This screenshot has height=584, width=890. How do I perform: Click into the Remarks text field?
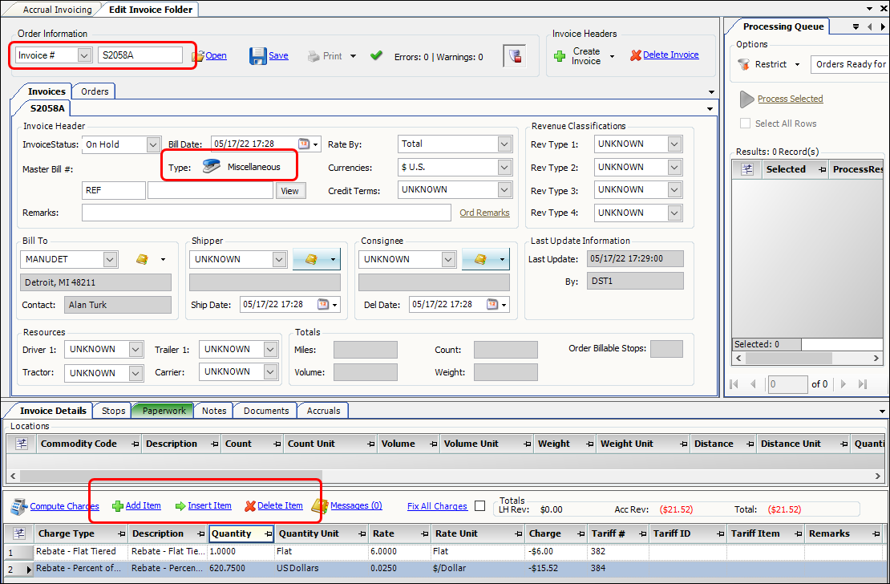click(x=266, y=213)
